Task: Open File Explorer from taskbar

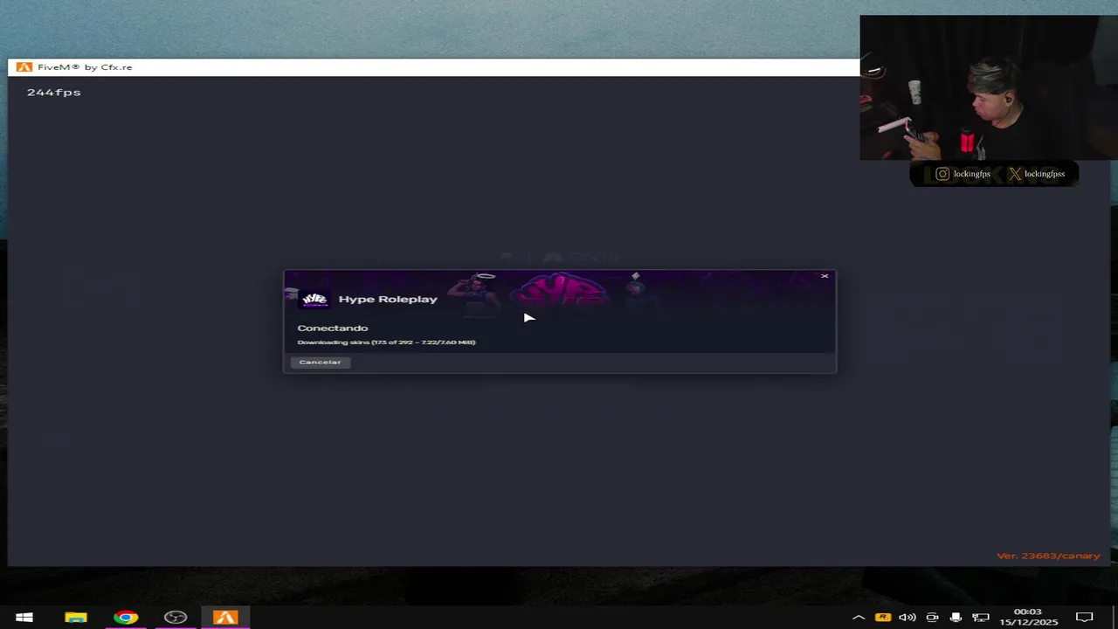Action: pyautogui.click(x=76, y=618)
